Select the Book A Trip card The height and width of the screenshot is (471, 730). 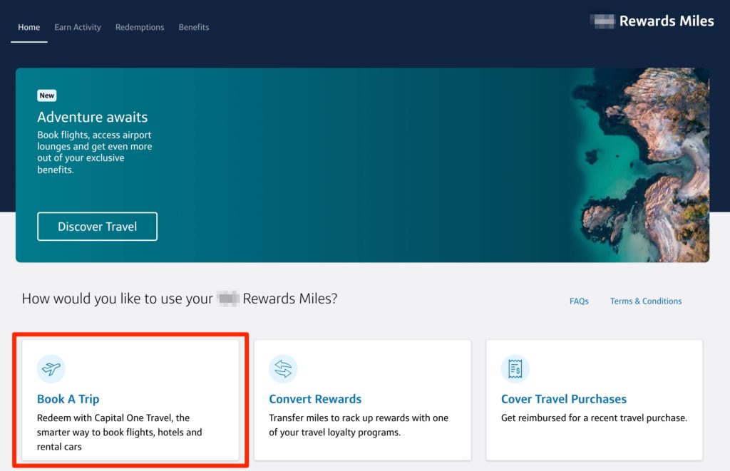pyautogui.click(x=131, y=400)
